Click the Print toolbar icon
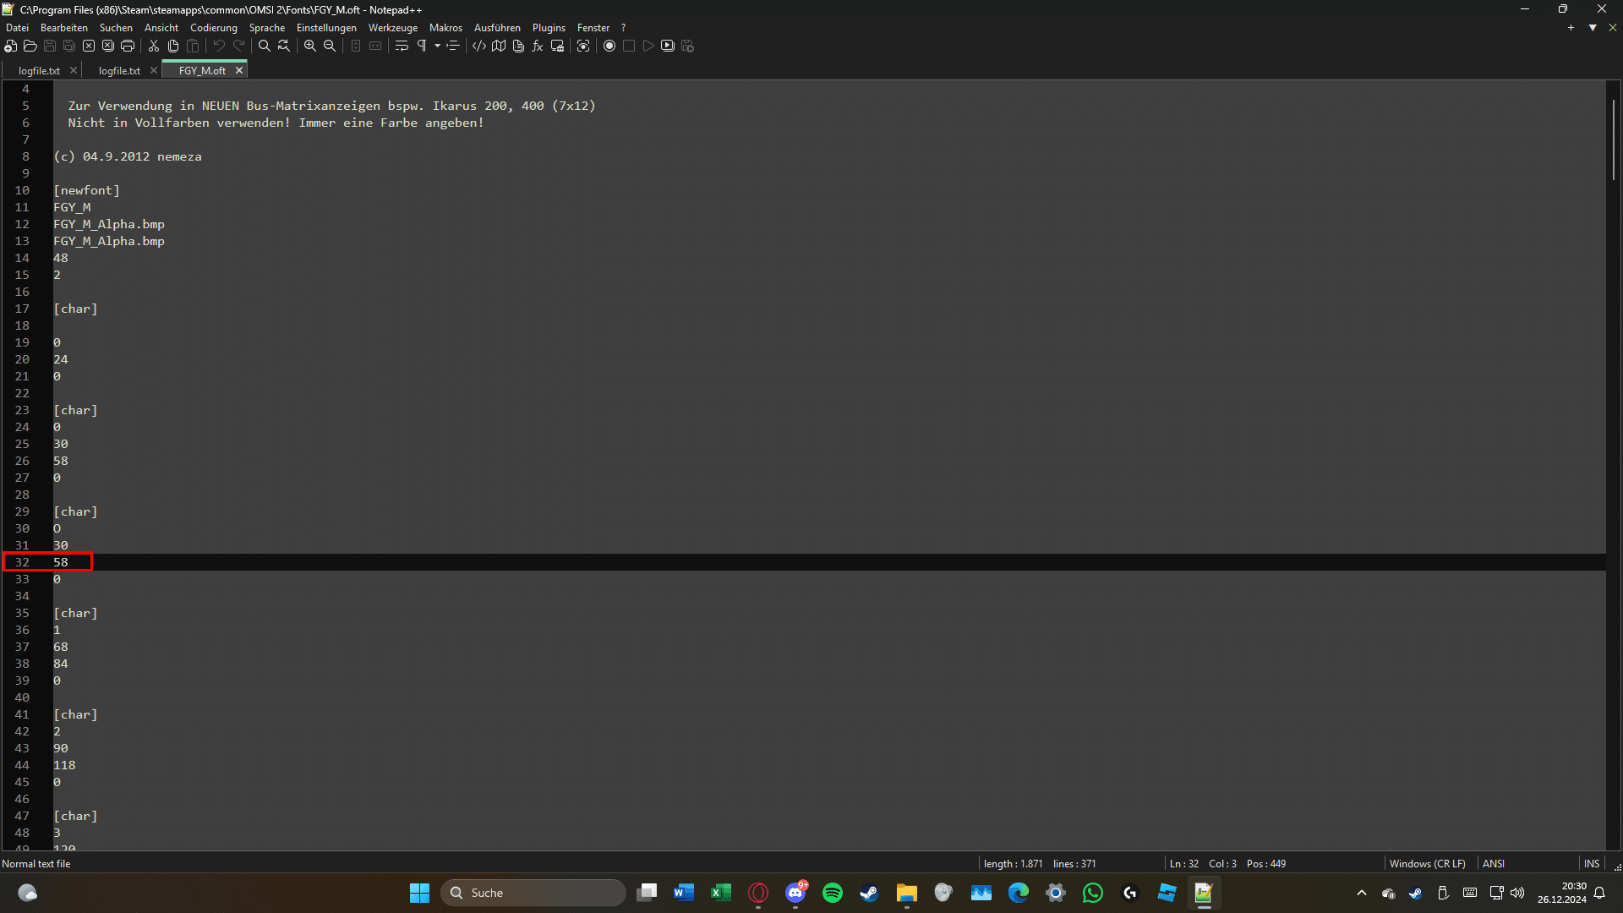The image size is (1623, 913). point(128,46)
